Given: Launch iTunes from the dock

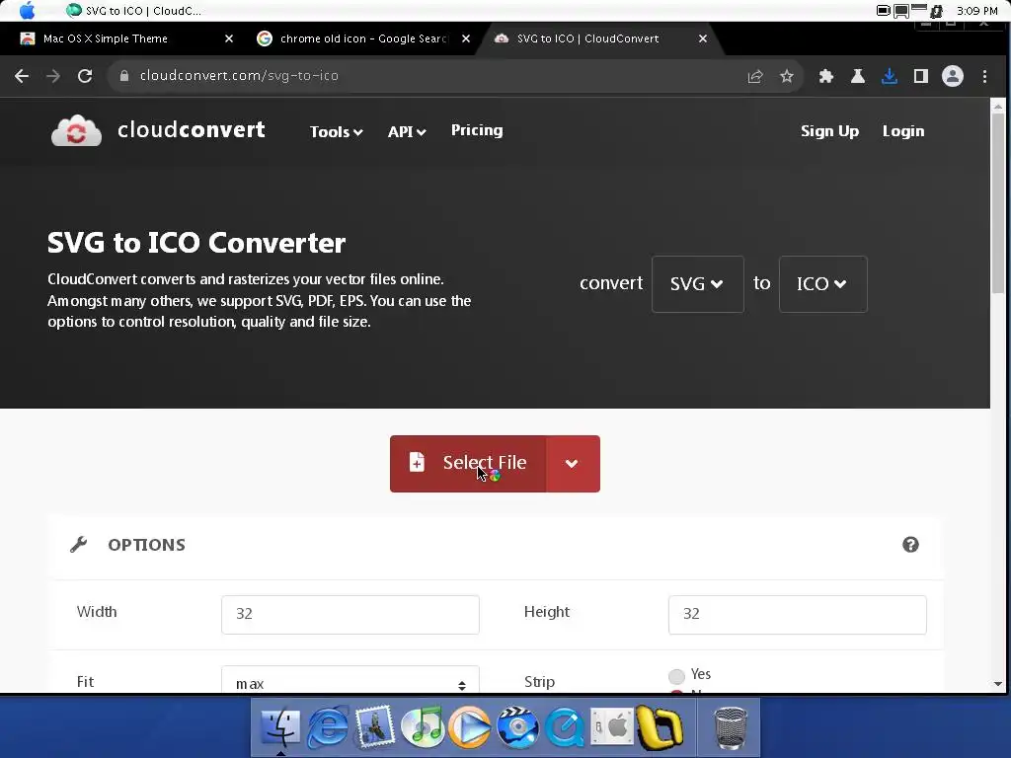Looking at the screenshot, I should pos(423,727).
